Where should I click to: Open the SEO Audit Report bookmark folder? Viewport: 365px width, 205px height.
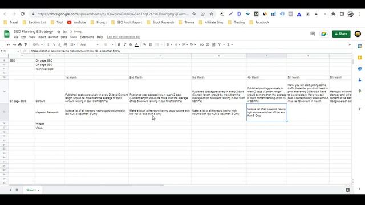point(127,23)
